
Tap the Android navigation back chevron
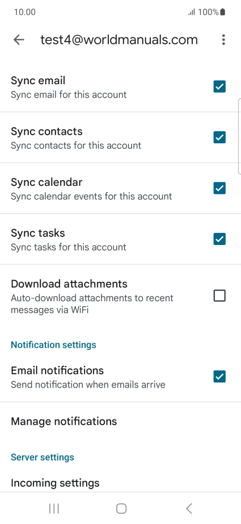tap(189, 509)
